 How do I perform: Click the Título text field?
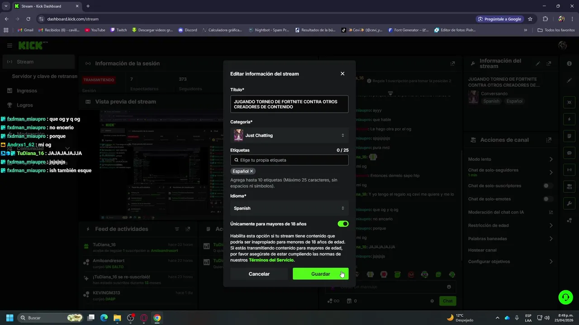click(289, 104)
